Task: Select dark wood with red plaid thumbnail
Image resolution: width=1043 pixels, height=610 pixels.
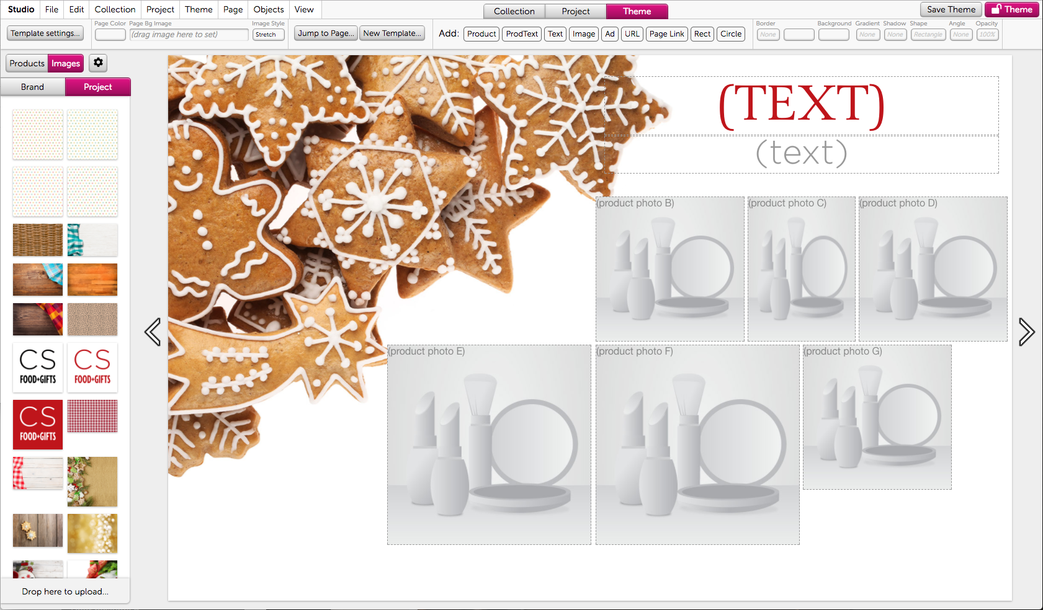Action: coord(38,319)
